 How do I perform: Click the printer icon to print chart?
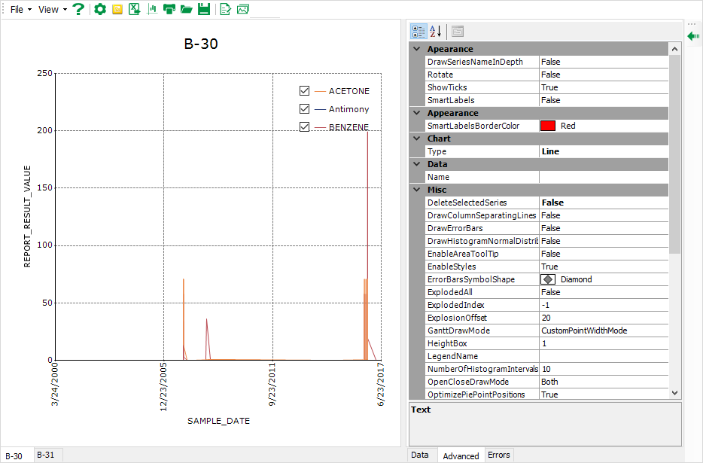pyautogui.click(x=169, y=10)
